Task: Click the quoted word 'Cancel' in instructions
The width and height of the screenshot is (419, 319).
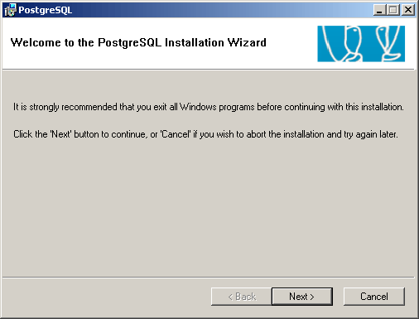Action: point(176,134)
